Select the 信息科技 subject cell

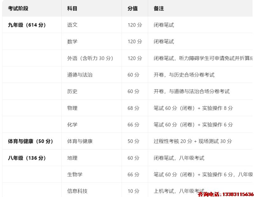click(77, 190)
